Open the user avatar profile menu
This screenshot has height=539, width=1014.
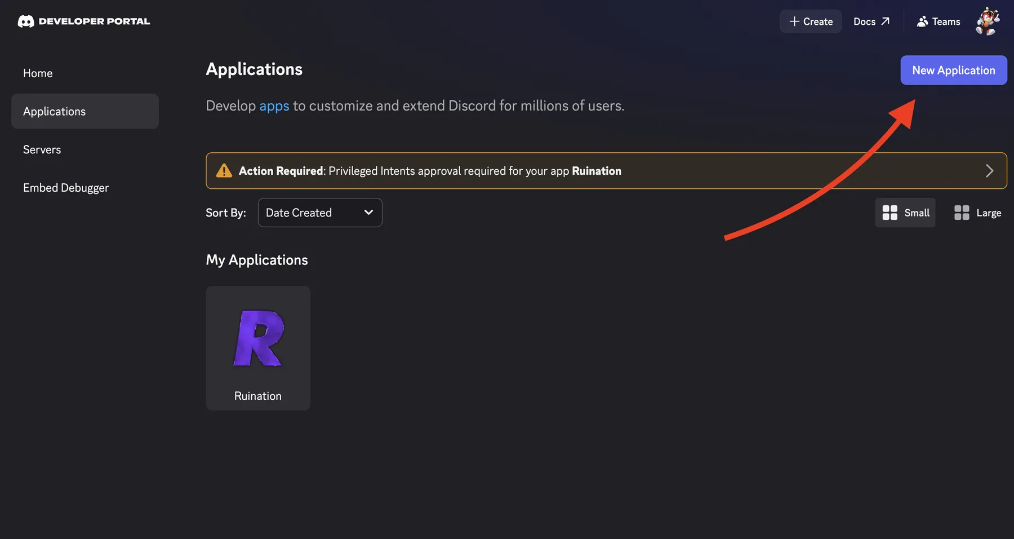[x=988, y=21]
